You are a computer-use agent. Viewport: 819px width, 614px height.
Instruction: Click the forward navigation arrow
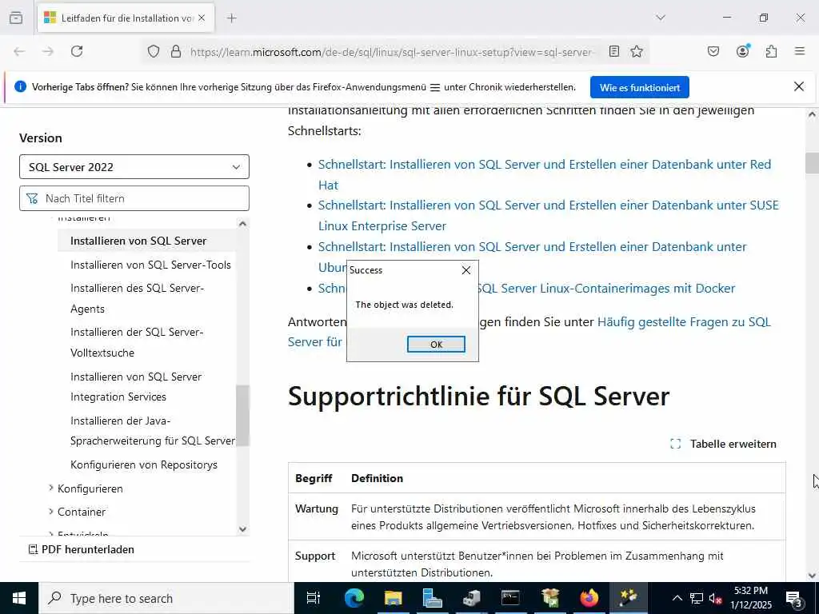[x=48, y=51]
